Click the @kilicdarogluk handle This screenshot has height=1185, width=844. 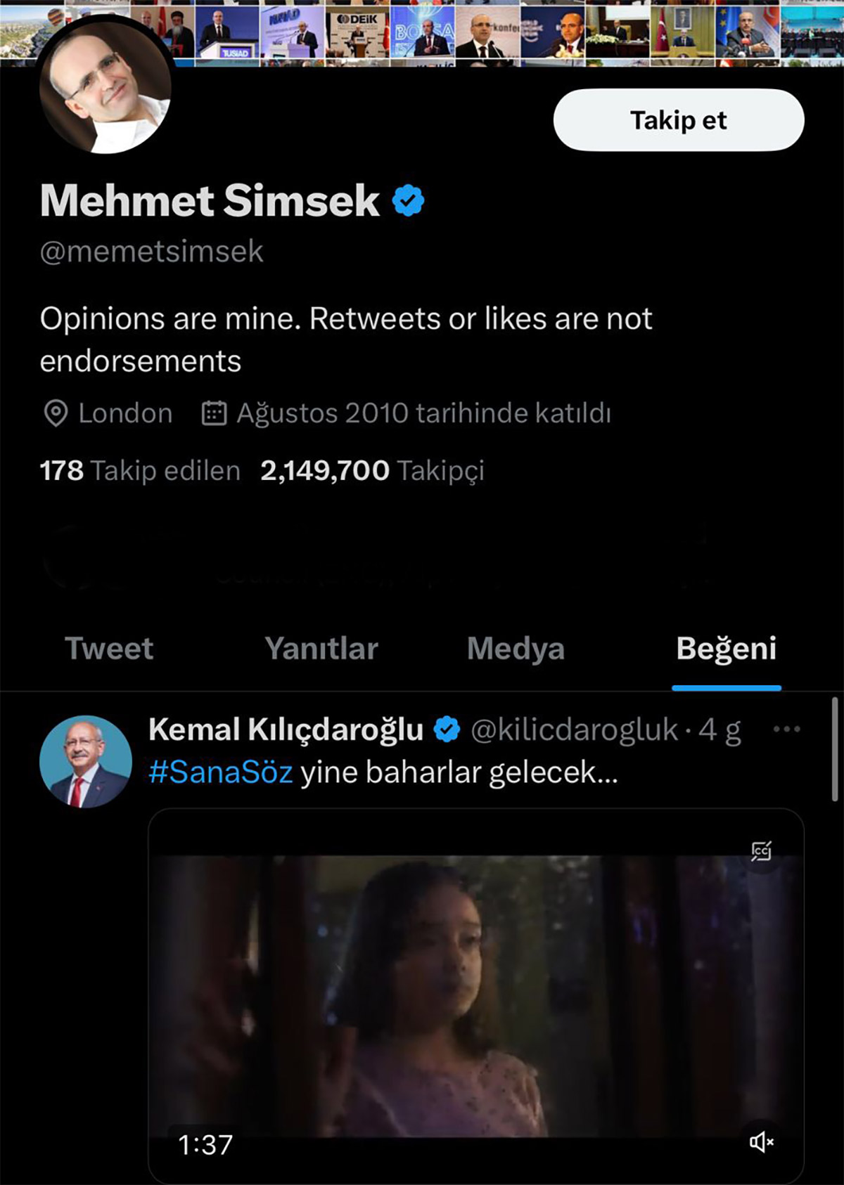[x=574, y=730]
